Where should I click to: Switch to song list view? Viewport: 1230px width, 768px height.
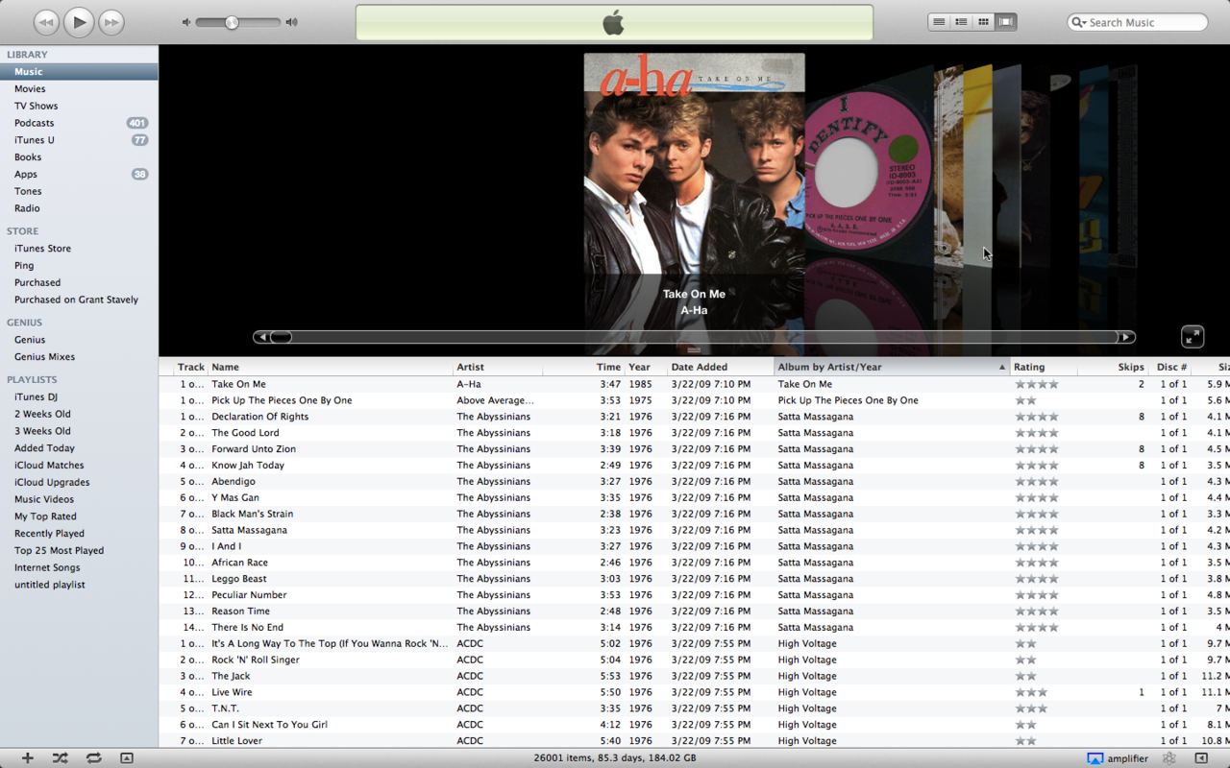tap(939, 22)
